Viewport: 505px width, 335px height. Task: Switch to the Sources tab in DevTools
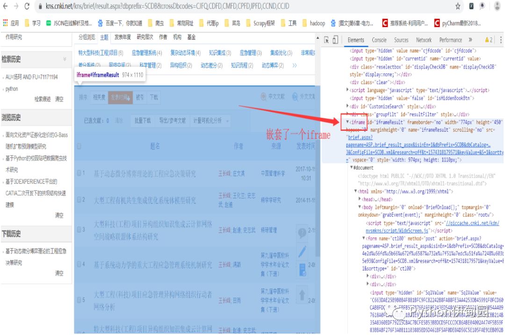click(401, 40)
